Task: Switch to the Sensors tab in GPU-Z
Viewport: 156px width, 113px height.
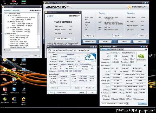Action: [113, 49]
